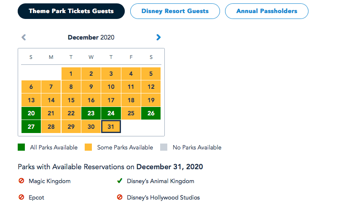This screenshot has height=213, width=346.
Task: Switch to Disney Resort Guests tab
Action: (175, 11)
